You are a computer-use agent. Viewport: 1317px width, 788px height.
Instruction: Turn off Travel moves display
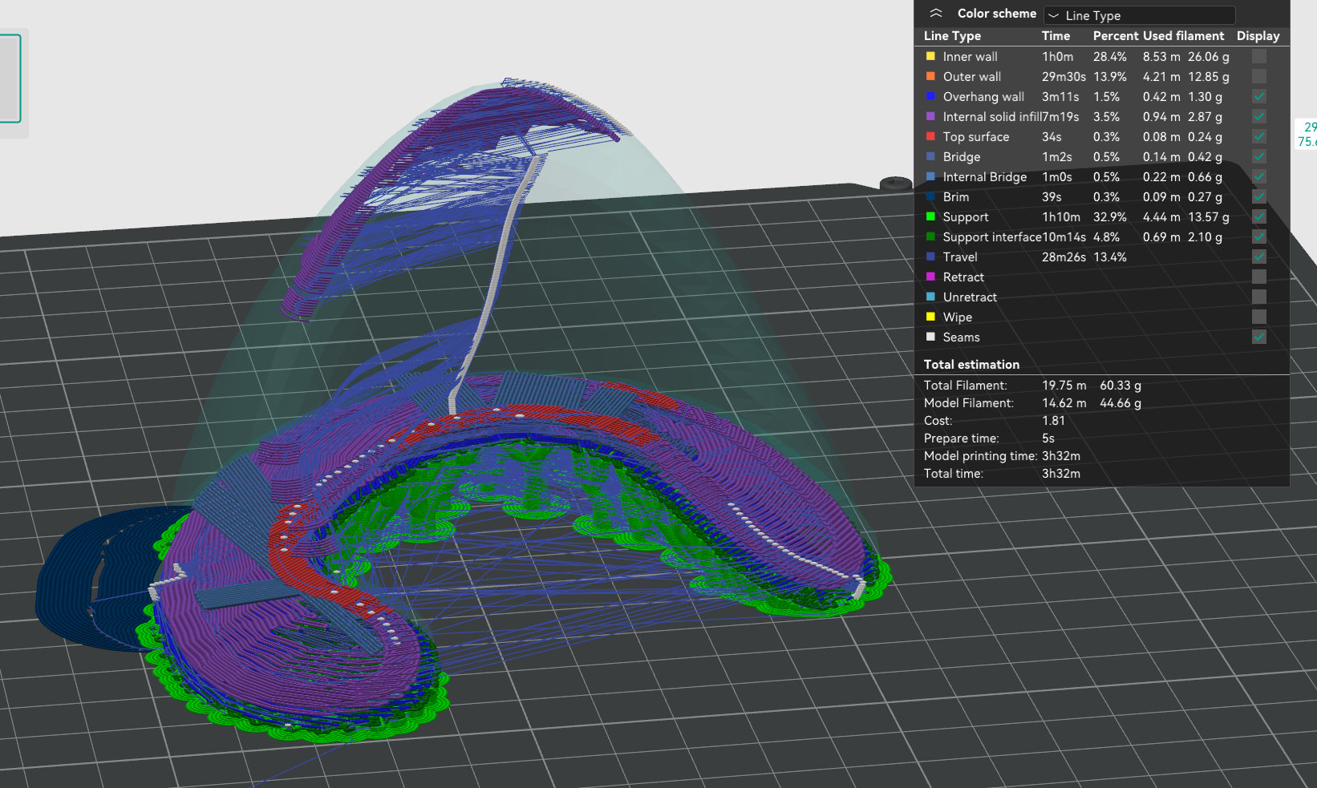click(1259, 257)
